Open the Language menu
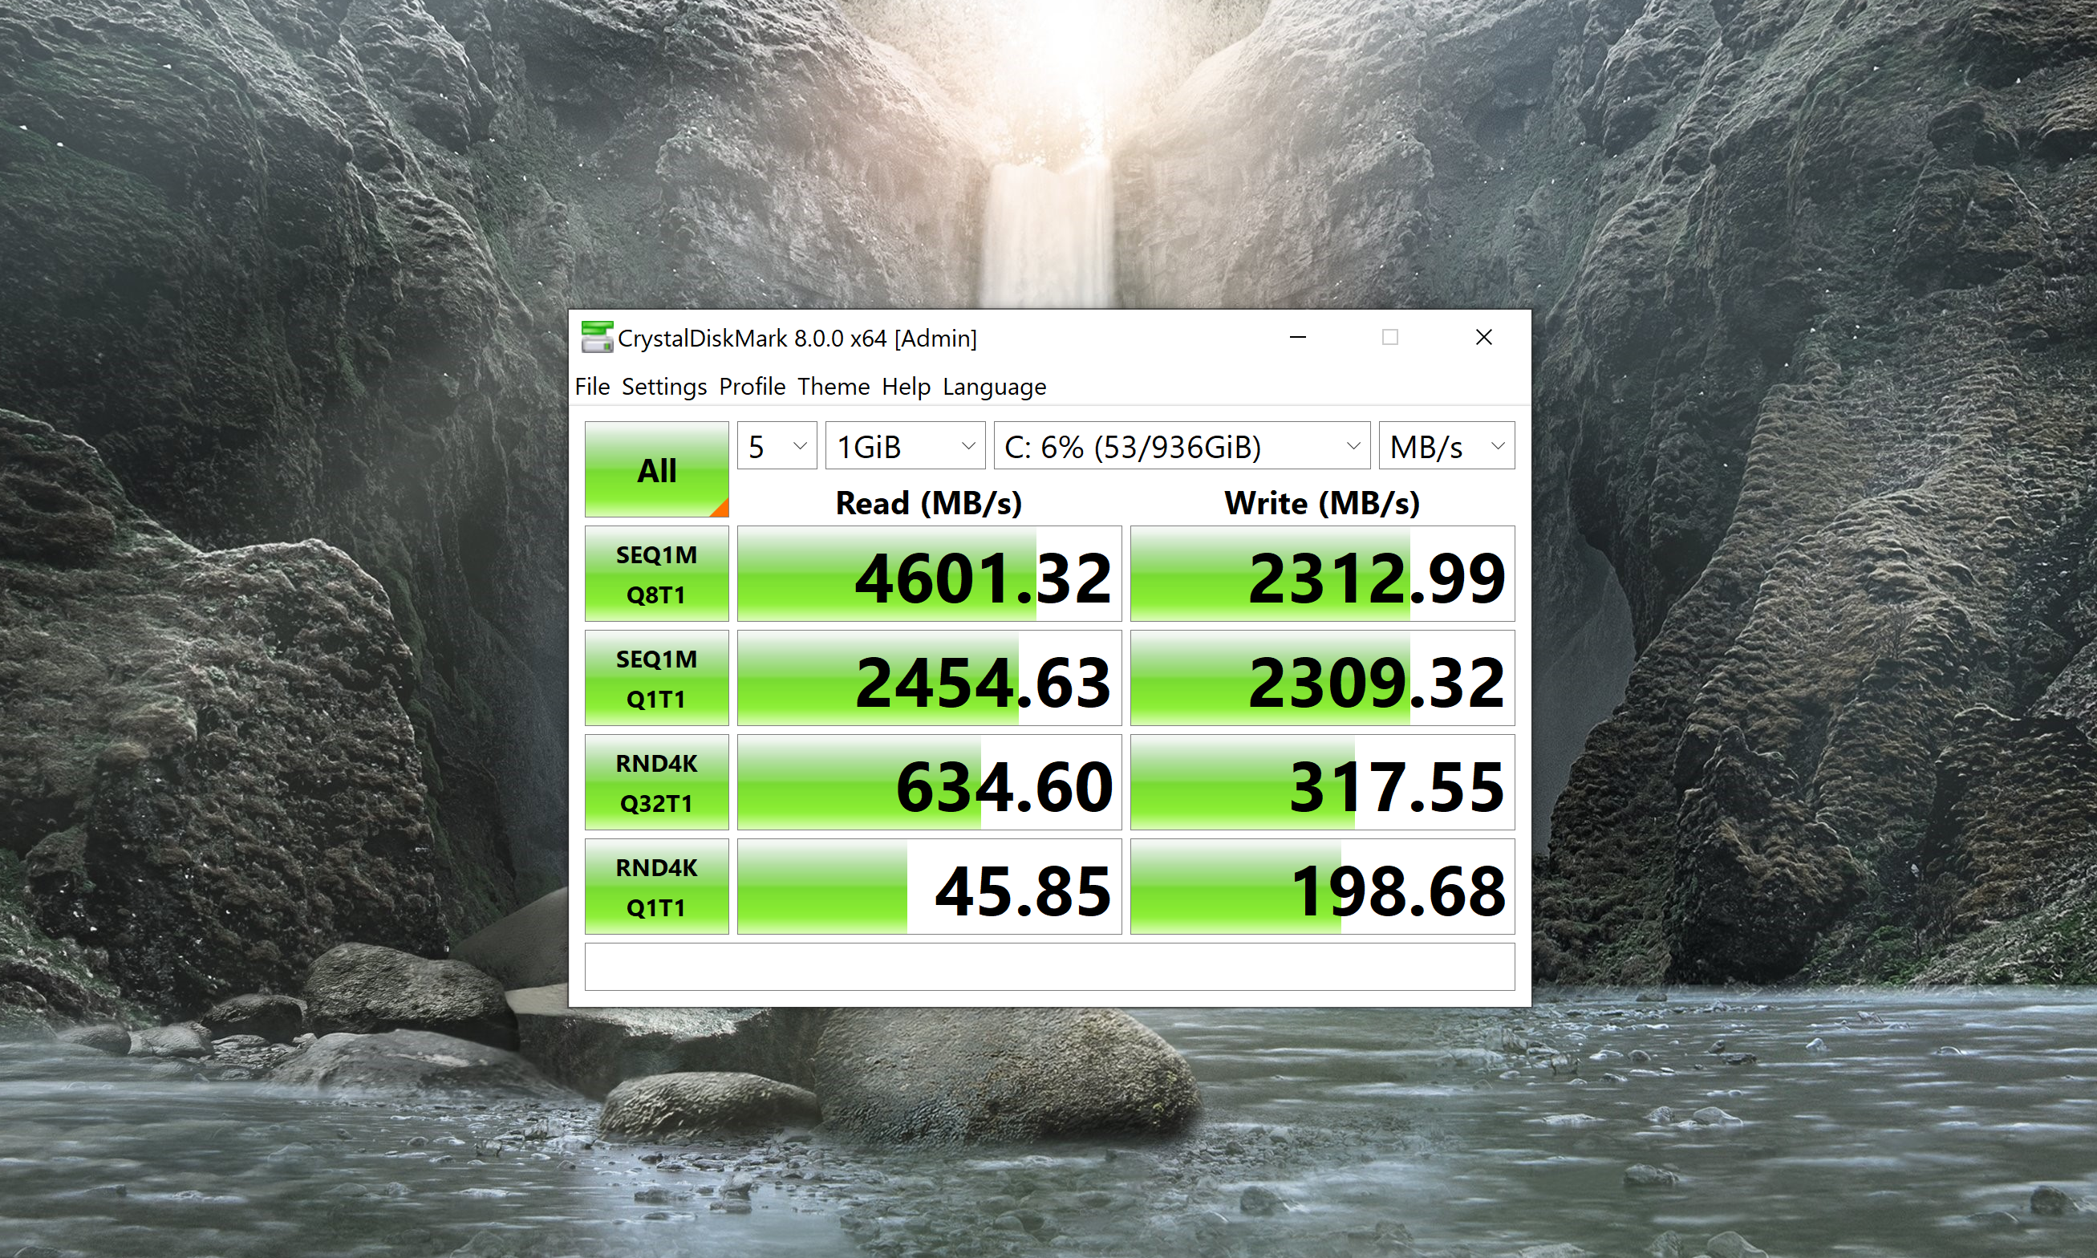This screenshot has height=1258, width=2097. coord(994,387)
